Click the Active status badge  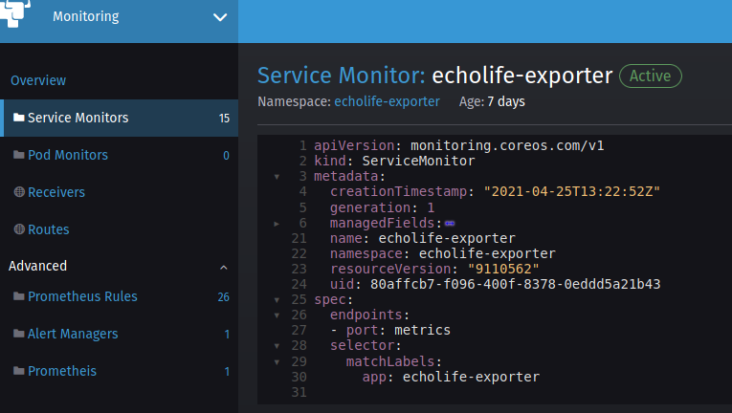pyautogui.click(x=651, y=76)
